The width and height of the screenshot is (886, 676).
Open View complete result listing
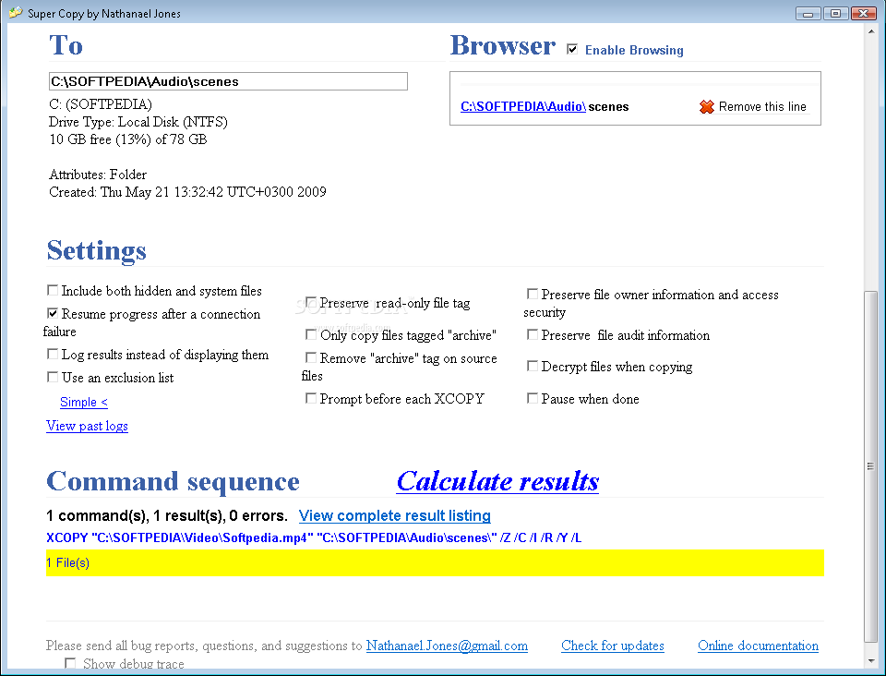pos(394,515)
